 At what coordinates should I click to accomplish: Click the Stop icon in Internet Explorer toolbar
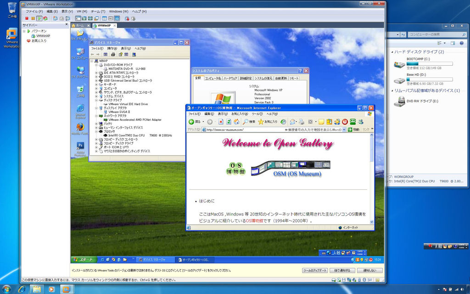(x=221, y=121)
